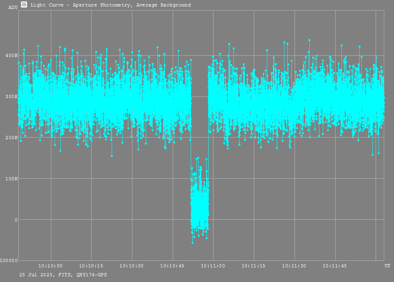The image size is (394, 282).
Task: Click the Tangra app icon beside the title
Action: click(24, 4)
